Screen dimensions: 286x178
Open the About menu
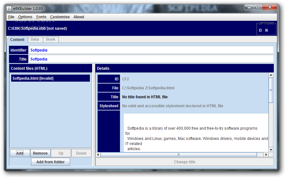click(x=79, y=17)
